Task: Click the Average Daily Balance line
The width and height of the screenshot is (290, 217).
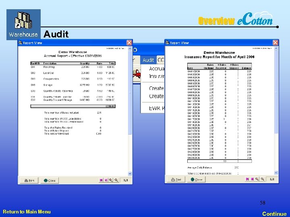Action: click(213, 168)
